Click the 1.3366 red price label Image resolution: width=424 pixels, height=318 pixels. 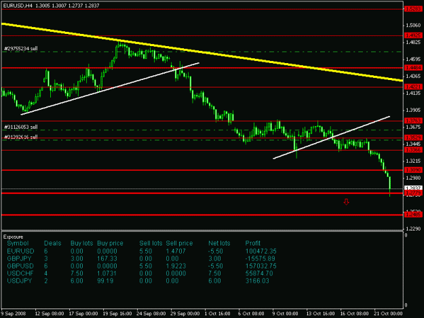pos(413,150)
